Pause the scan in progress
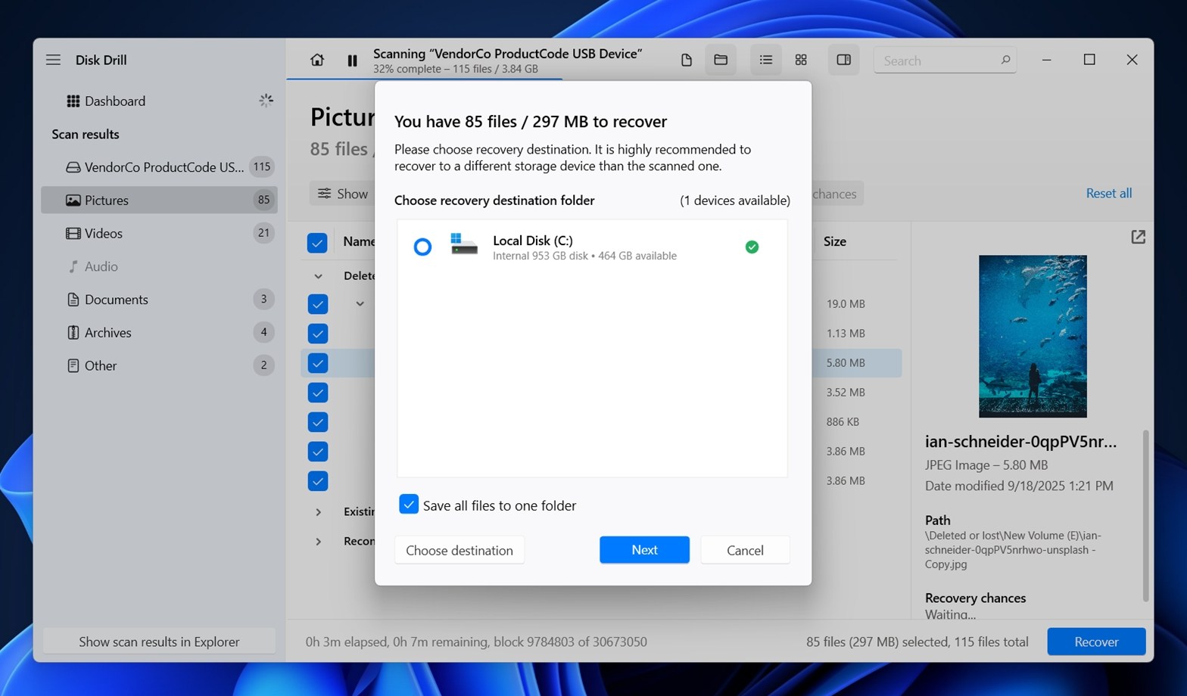The height and width of the screenshot is (696, 1187). point(352,61)
